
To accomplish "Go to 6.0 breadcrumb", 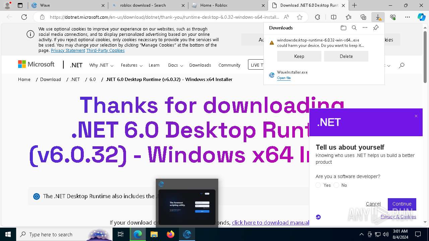I will click(93, 79).
